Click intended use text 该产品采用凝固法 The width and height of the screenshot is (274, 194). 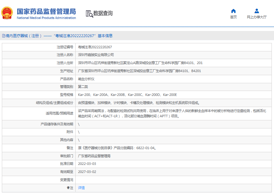point(172,113)
